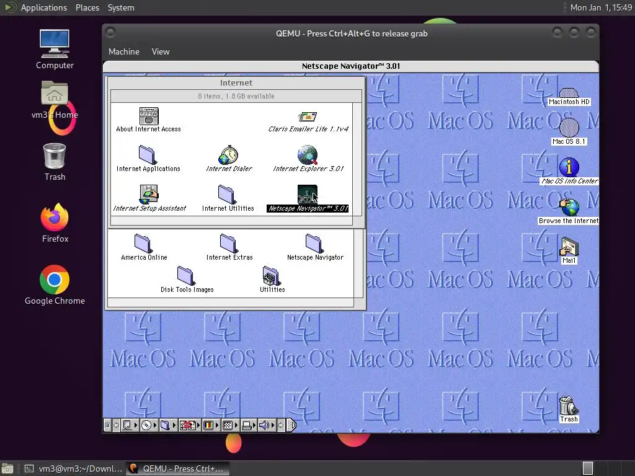Open the printer selector Control Strip module
635x476 pixels.
click(249, 425)
